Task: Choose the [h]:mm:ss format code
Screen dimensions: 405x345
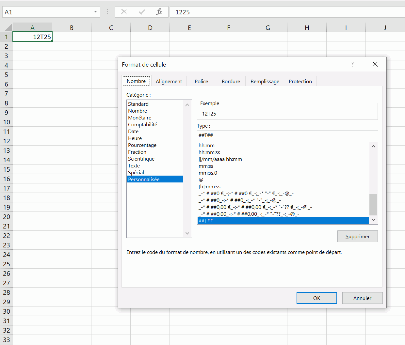Action: (x=209, y=186)
